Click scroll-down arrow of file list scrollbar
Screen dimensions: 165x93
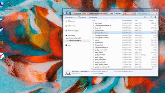coord(157,67)
